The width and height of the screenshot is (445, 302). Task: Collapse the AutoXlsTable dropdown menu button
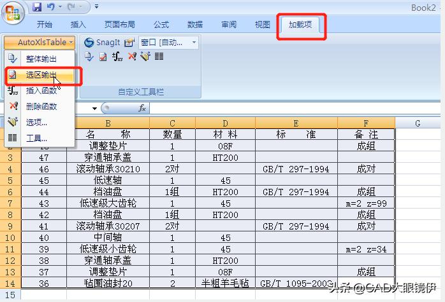(x=40, y=43)
